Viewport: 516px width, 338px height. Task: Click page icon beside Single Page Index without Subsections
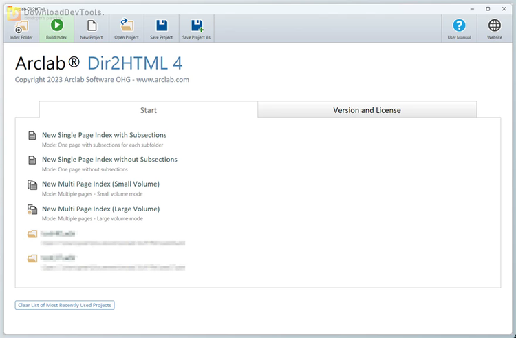coord(32,160)
